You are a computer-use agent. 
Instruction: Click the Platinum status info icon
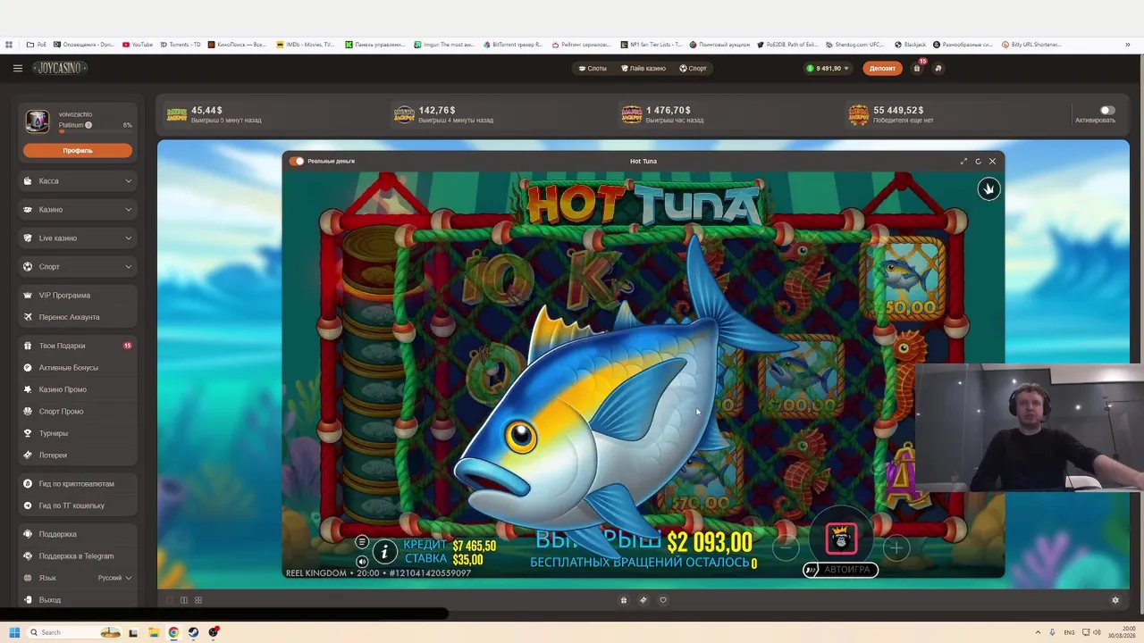[88, 125]
